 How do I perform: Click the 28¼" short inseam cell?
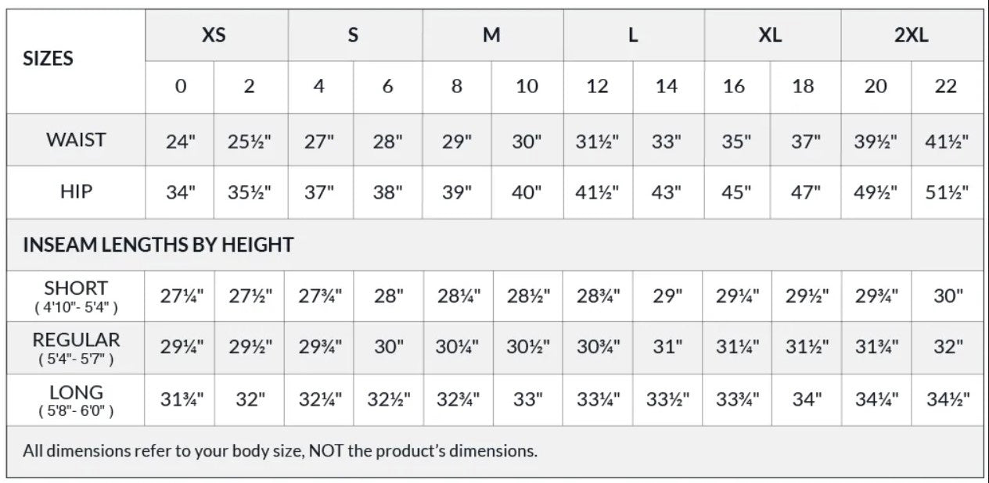[457, 297]
